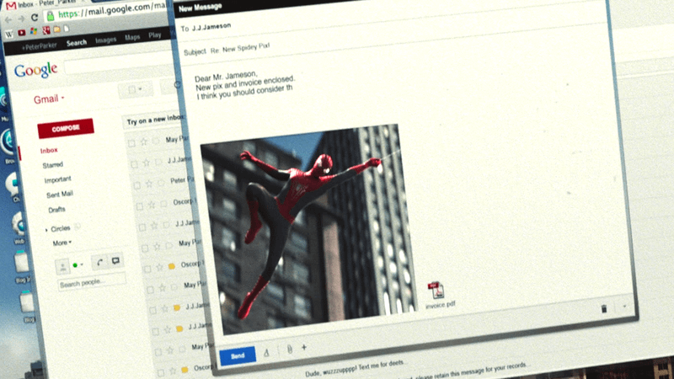Click the Spider-Man photo in message
The image size is (674, 379).
[308, 229]
